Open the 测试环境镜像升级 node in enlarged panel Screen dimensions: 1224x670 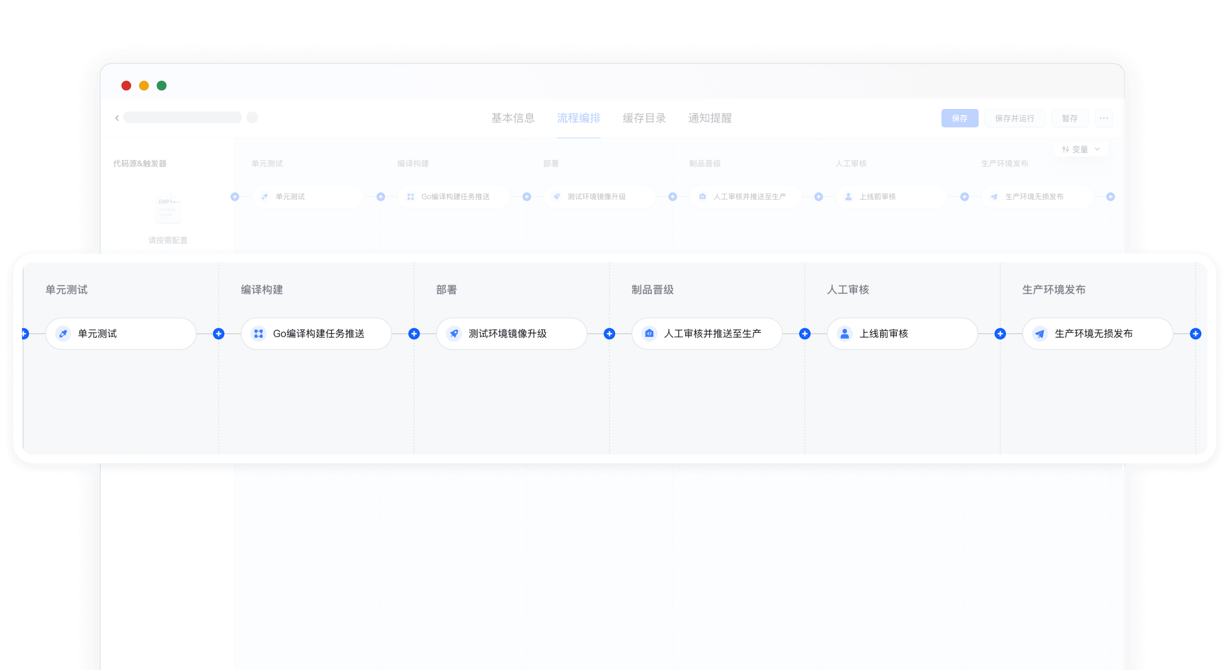(x=512, y=334)
